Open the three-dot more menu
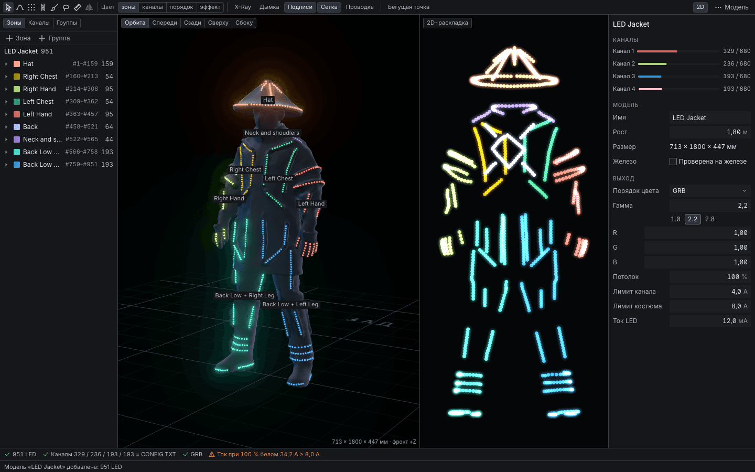This screenshot has height=472, width=755. point(718,7)
